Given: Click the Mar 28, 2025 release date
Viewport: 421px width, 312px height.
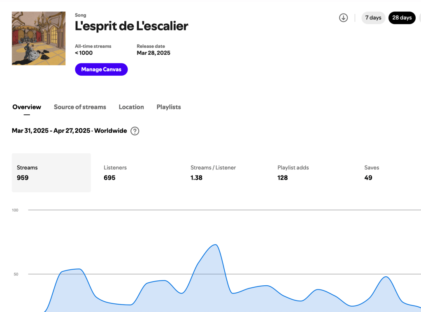Looking at the screenshot, I should click(153, 53).
